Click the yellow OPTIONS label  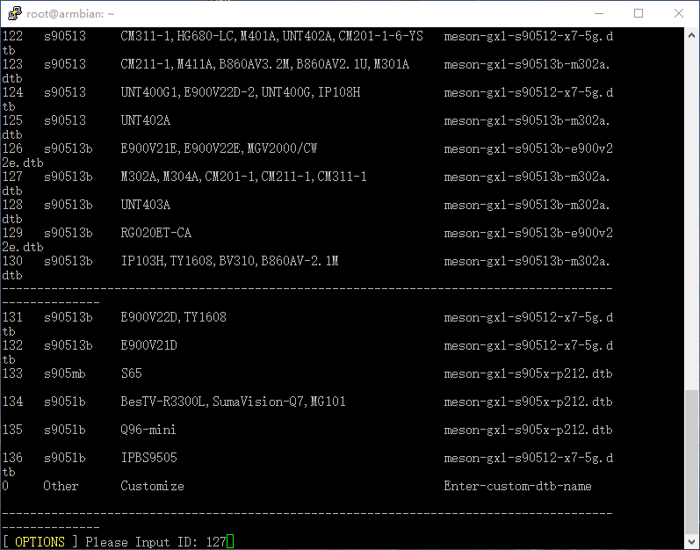pyautogui.click(x=40, y=542)
